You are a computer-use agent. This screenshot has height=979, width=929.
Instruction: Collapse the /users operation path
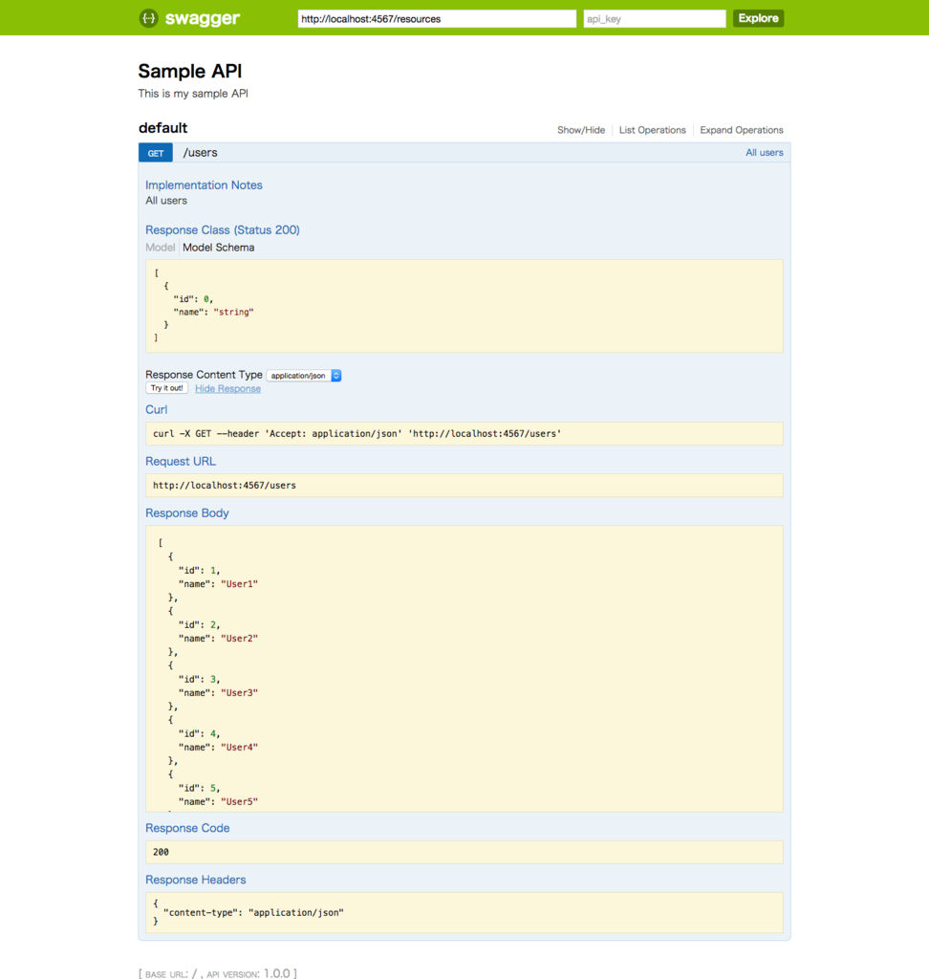(x=200, y=153)
